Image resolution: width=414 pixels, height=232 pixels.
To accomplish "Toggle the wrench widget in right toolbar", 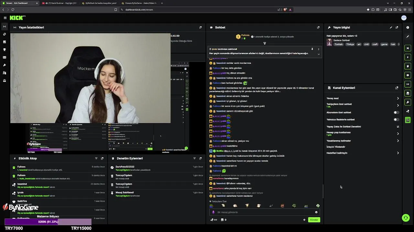I will click(x=408, y=102).
